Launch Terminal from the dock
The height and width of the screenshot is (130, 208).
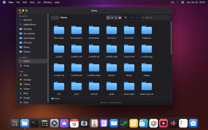pos(35,123)
